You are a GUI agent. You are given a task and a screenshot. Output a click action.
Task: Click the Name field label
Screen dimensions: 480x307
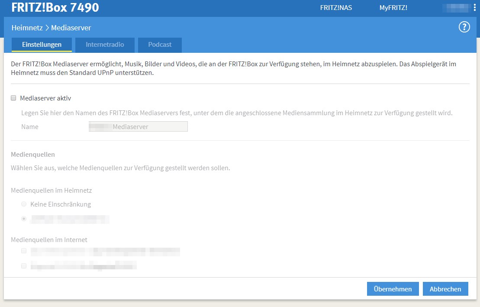click(30, 127)
